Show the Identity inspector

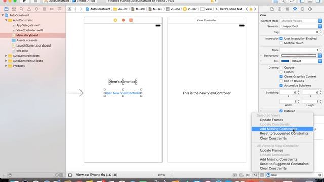point(287,9)
